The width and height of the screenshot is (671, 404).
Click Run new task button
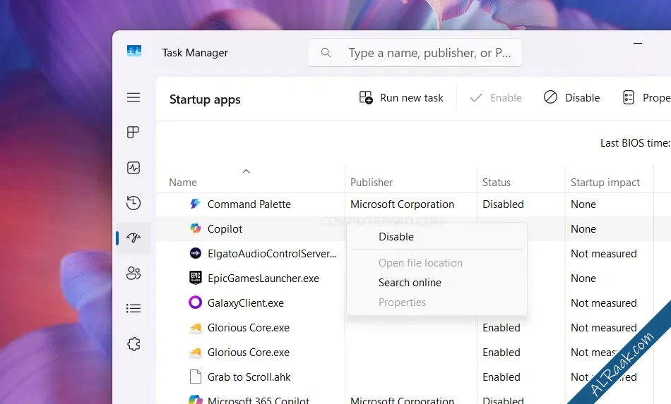401,98
